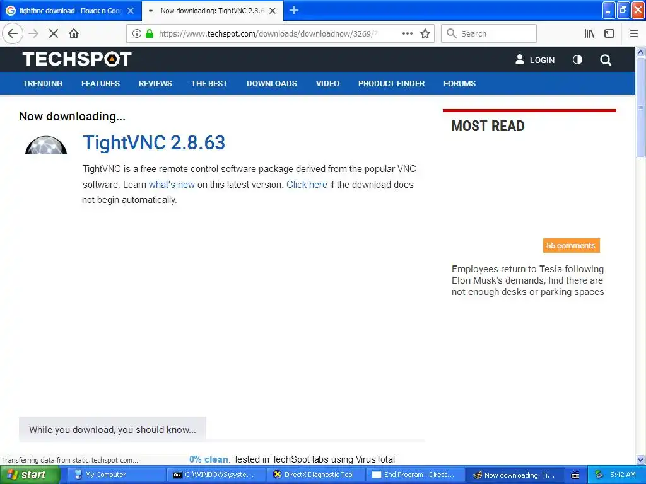Click the page scrollbar down arrow
The image size is (646, 484).
(641, 459)
